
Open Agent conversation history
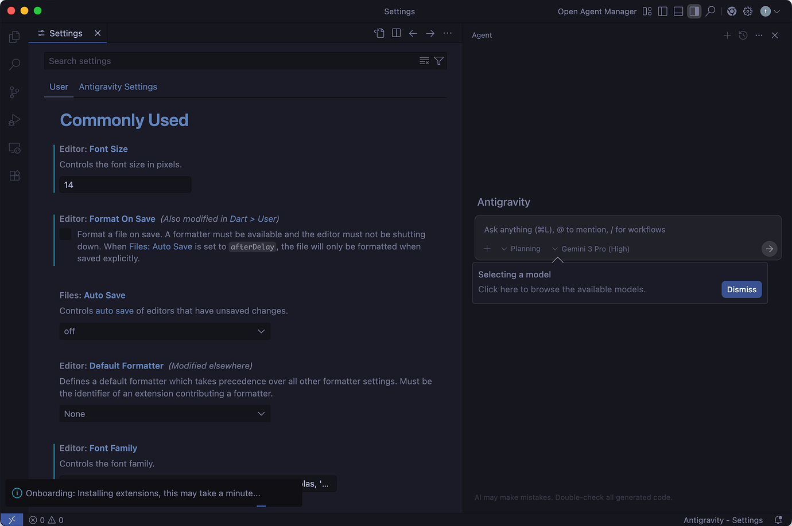click(743, 36)
